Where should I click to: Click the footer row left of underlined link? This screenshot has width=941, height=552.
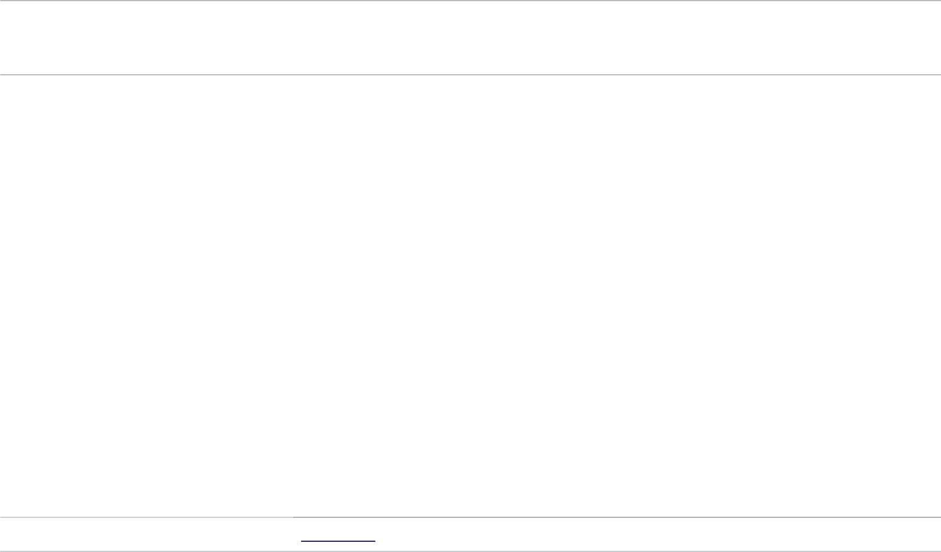click(x=150, y=534)
